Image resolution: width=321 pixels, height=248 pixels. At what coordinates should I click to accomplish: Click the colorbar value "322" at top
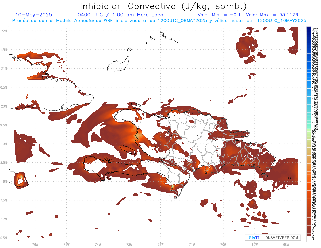tap(315, 29)
